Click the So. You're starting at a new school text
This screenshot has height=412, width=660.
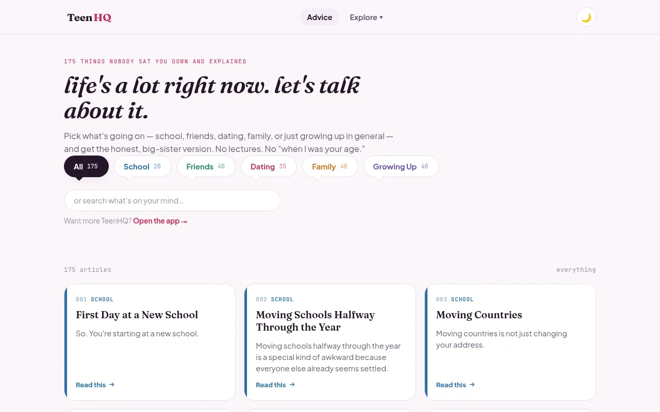point(137,334)
